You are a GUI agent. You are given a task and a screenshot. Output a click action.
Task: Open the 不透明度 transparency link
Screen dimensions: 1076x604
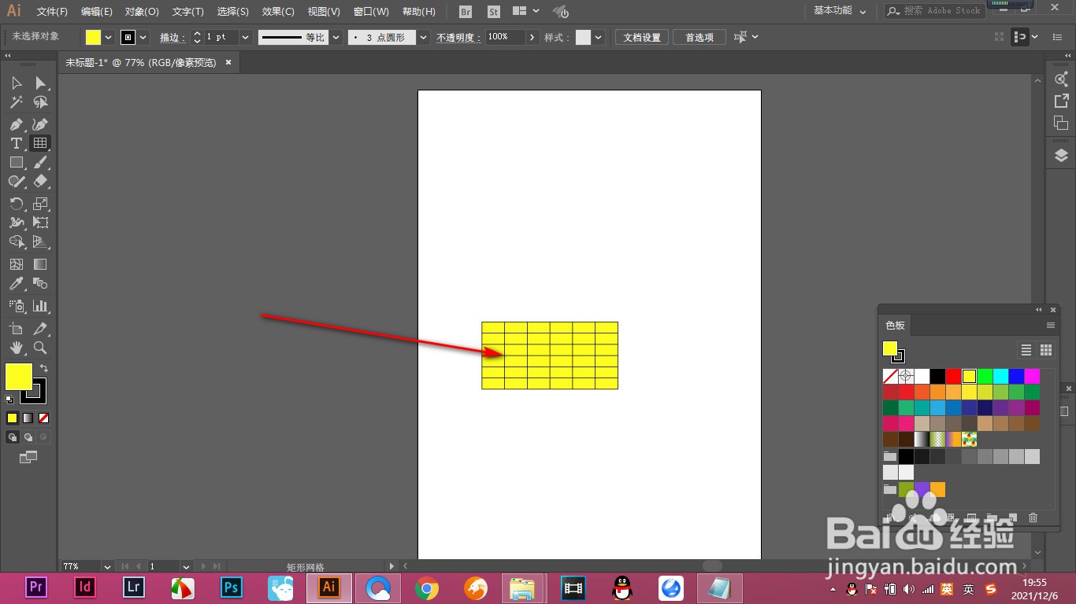458,38
